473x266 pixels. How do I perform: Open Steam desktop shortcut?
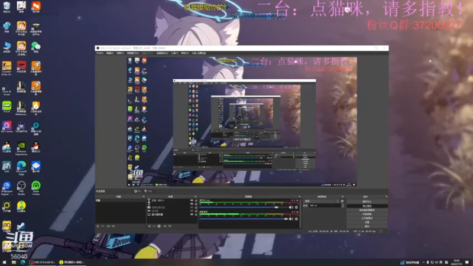click(x=21, y=227)
